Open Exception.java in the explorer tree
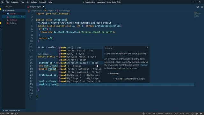Image resolution: width=204 pixels, height=115 pixels. [x=14, y=17]
